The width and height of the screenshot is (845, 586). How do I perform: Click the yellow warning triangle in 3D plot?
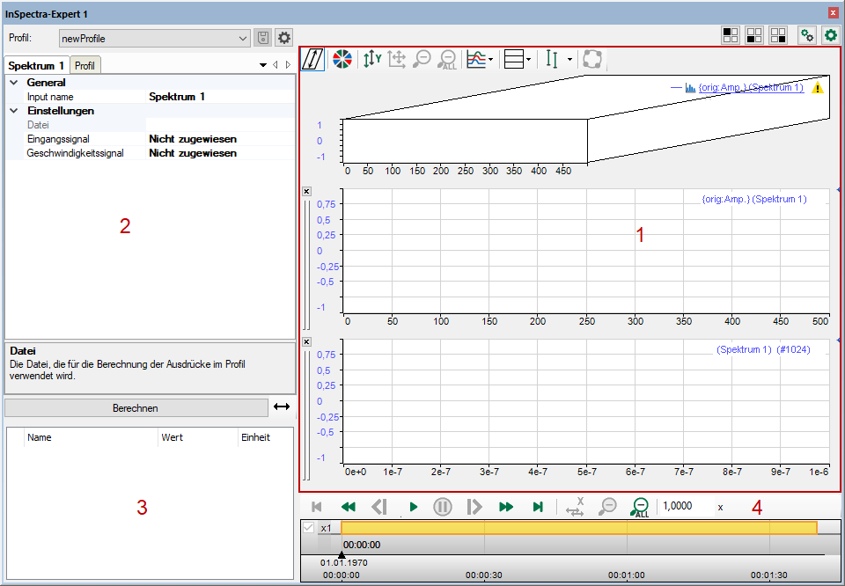pyautogui.click(x=818, y=88)
